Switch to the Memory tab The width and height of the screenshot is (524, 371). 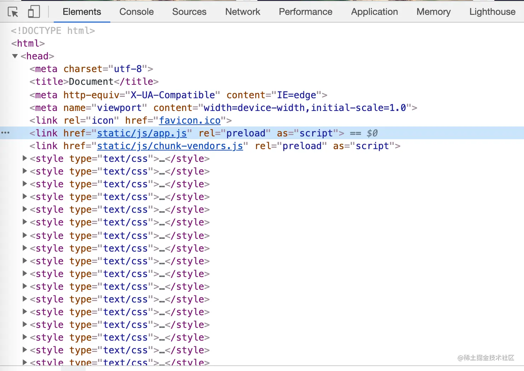click(433, 12)
